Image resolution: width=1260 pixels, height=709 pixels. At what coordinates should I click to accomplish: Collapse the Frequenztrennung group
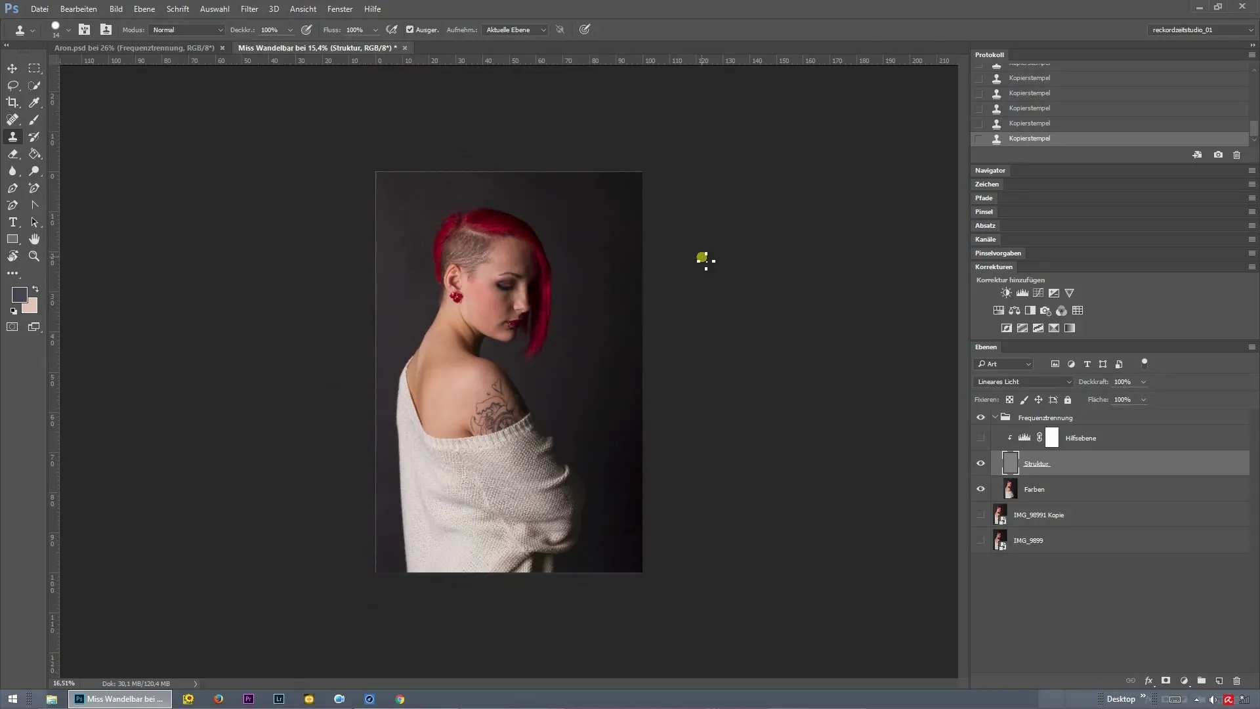tap(996, 418)
